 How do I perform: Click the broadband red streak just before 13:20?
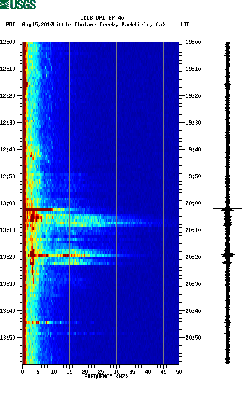click(74, 255)
